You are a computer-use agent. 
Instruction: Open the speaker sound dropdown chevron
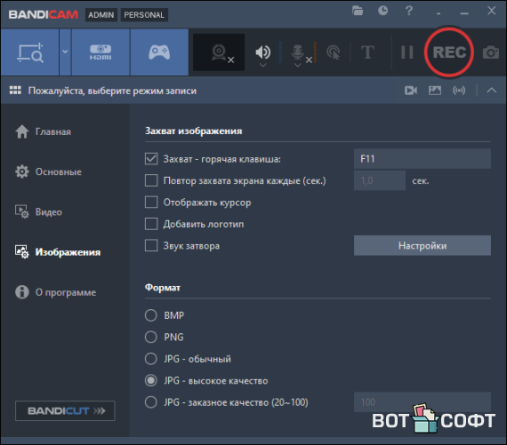263,66
